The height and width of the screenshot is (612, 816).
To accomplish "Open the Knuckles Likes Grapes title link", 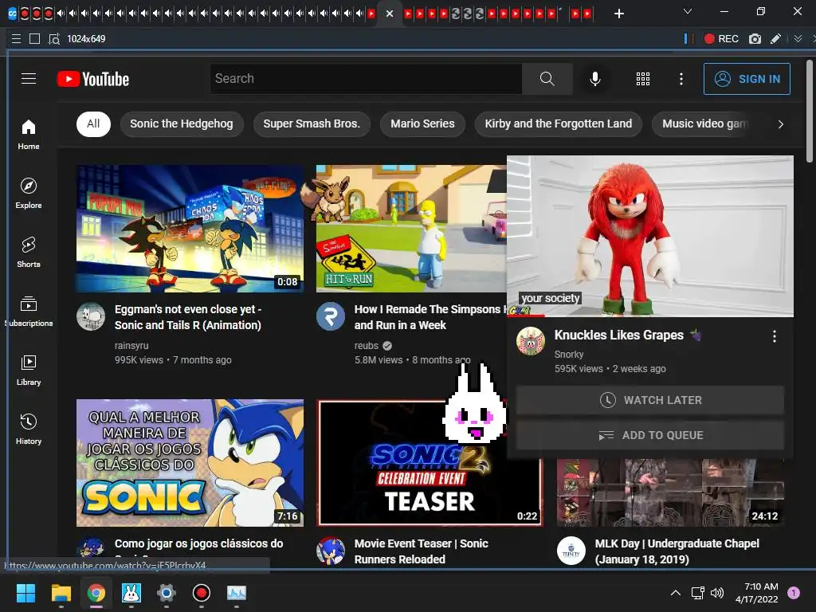I will [618, 335].
